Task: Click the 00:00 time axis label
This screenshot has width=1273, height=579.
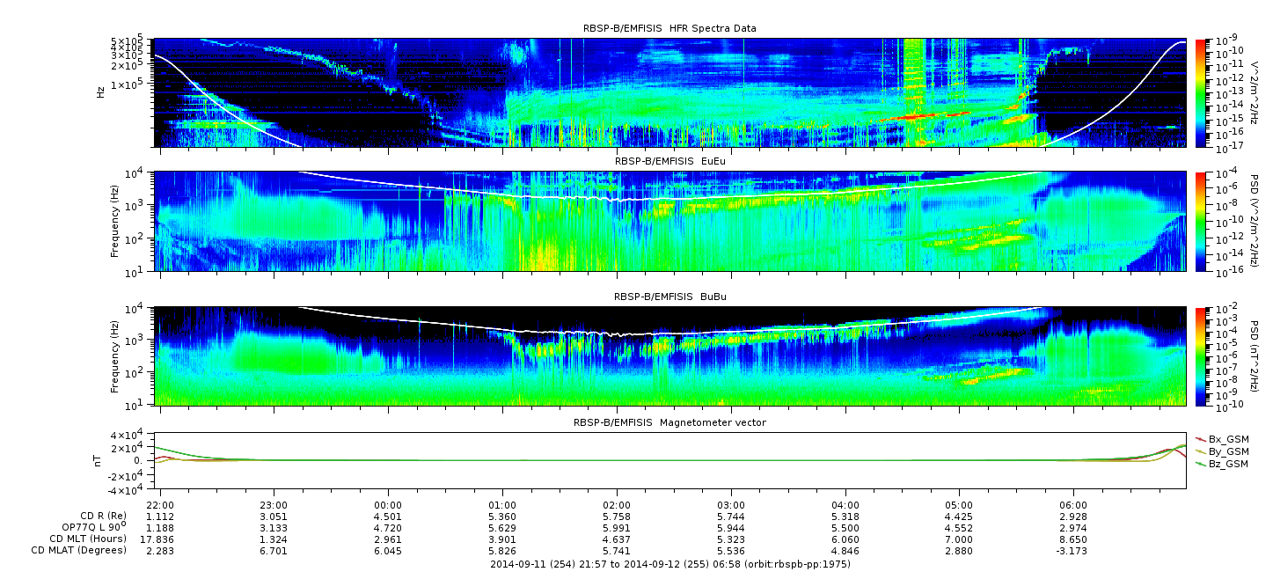Action: tap(388, 505)
